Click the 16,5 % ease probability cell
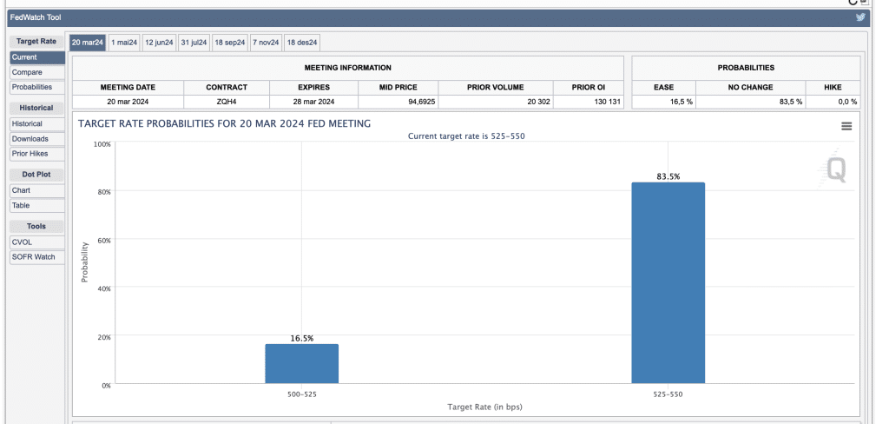Viewport: 889px width, 424px height. (663, 103)
